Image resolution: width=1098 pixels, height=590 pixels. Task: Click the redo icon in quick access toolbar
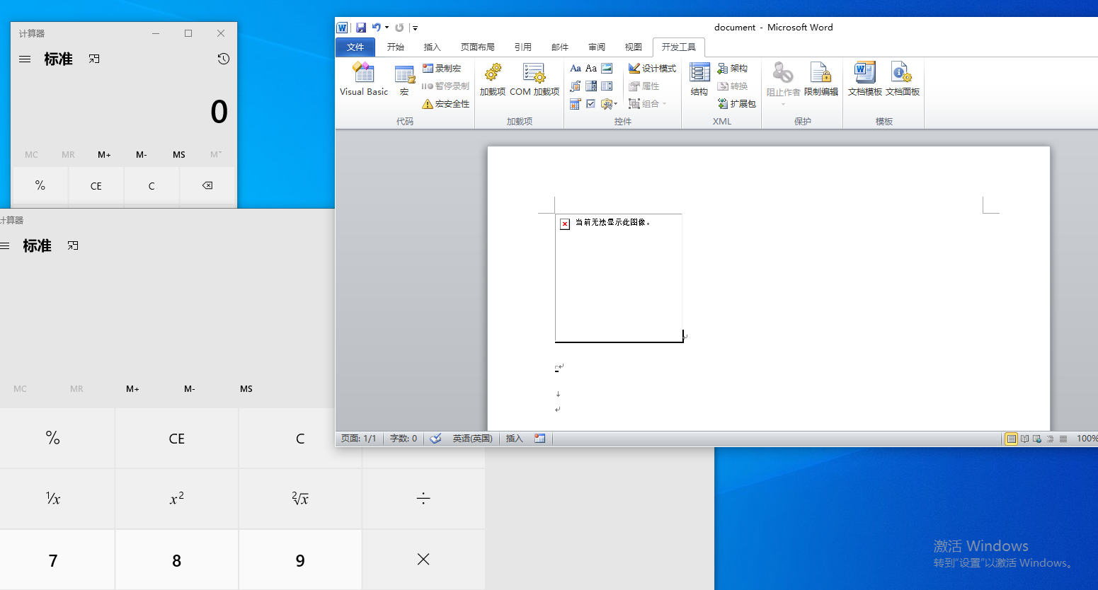coord(399,28)
